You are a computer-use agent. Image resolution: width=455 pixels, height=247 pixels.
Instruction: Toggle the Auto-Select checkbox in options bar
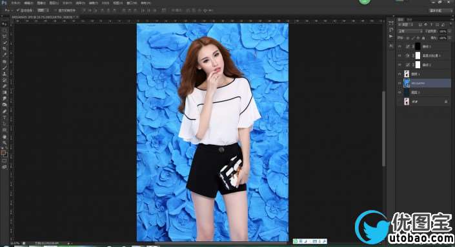pyautogui.click(x=18, y=10)
